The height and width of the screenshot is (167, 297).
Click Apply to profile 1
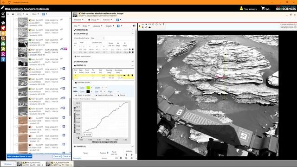pyautogui.click(x=84, y=95)
